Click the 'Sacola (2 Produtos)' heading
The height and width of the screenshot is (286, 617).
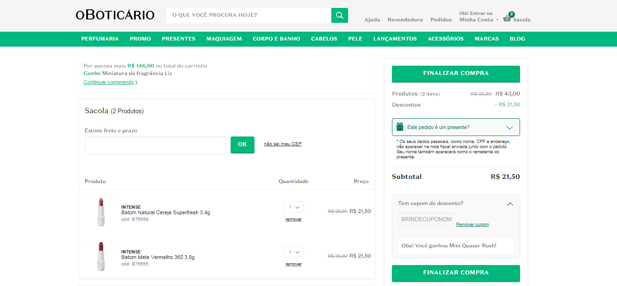114,111
